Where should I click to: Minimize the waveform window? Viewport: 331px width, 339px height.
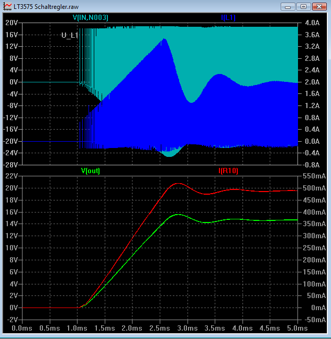point(288,7)
